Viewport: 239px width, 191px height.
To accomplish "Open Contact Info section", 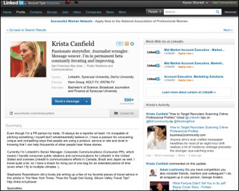I will pyautogui.click(x=124, y=113).
